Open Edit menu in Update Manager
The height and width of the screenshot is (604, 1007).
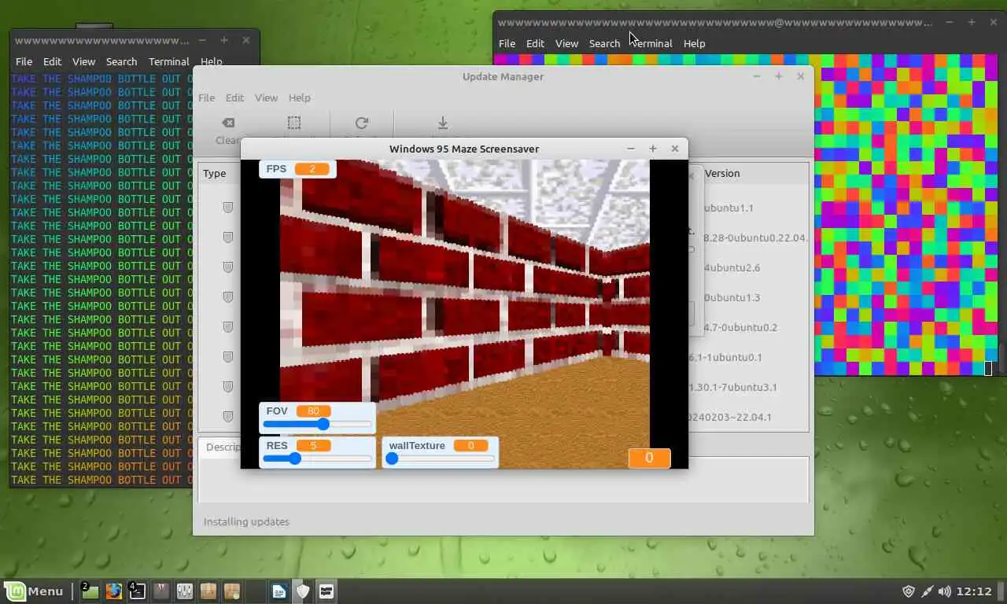[x=234, y=98]
